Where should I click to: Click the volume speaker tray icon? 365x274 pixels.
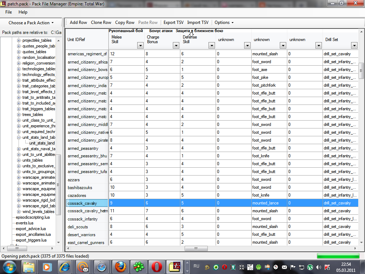318,267
